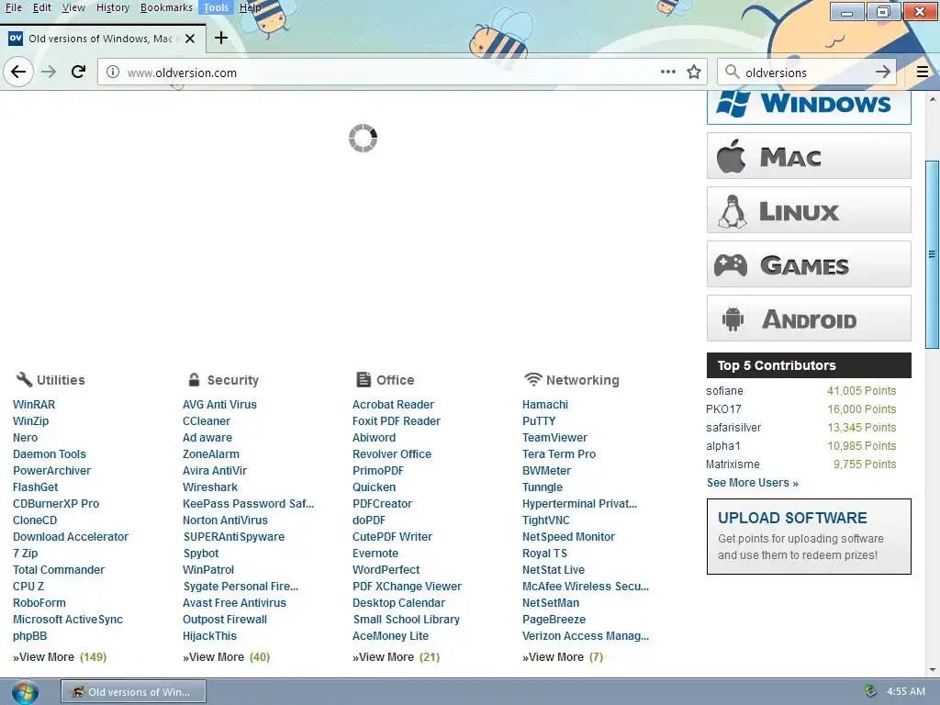This screenshot has height=705, width=940.
Task: Click the Utilities wrench icon
Action: pos(23,379)
